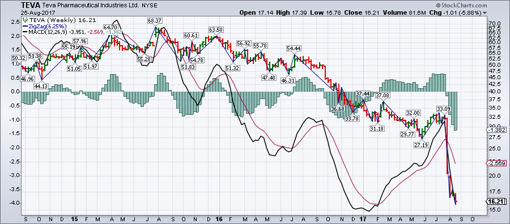Click the 46.31 price label
This screenshot has height=224, width=510.
288,80
